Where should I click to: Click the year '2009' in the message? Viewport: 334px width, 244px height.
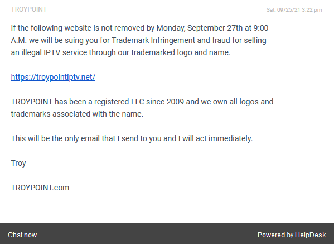175,102
